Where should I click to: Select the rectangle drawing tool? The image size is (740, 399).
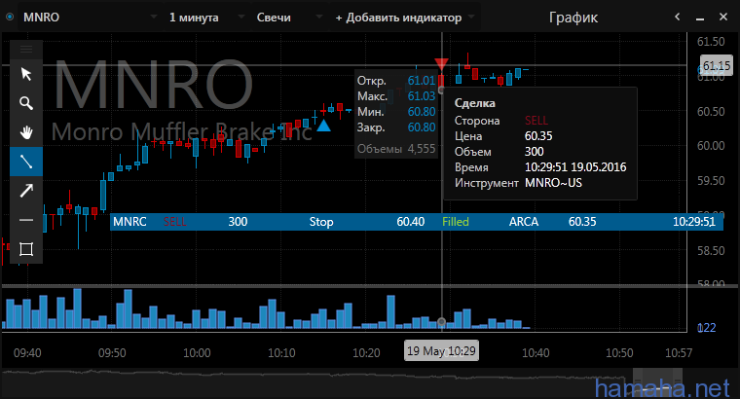[x=26, y=249]
